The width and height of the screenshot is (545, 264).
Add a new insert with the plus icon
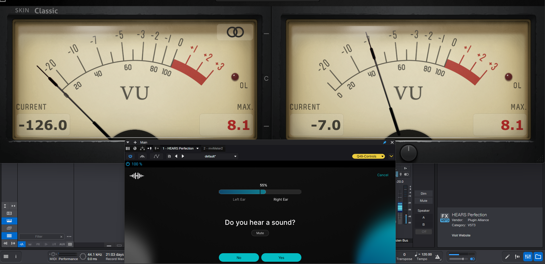135,142
